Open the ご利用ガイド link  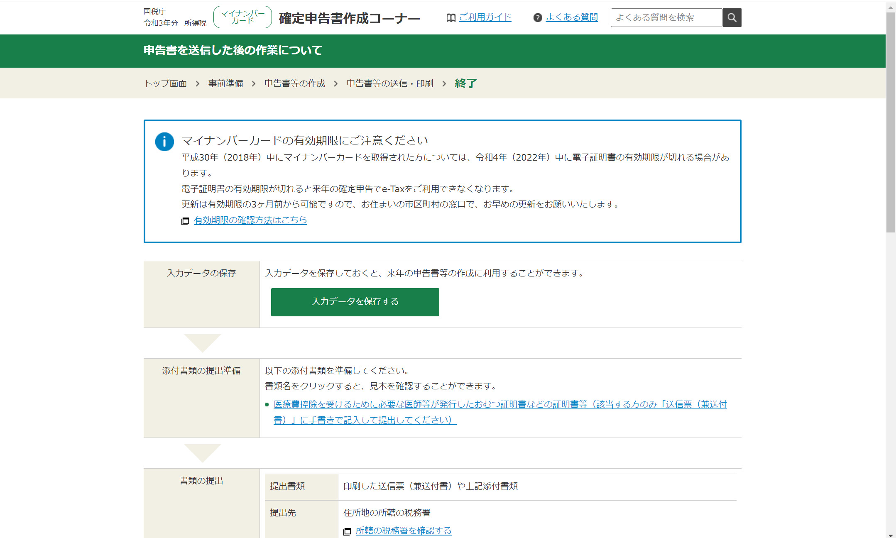coord(485,17)
